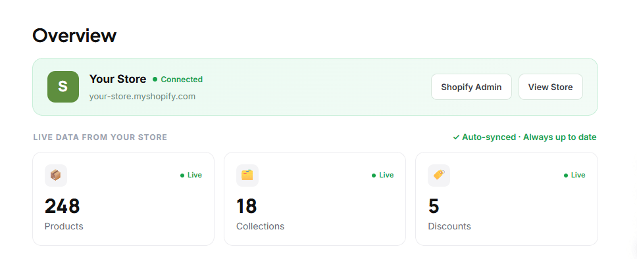Click the Collections label

261,226
